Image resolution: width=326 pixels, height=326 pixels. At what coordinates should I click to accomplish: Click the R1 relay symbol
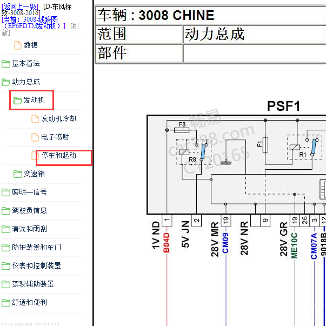point(305,147)
